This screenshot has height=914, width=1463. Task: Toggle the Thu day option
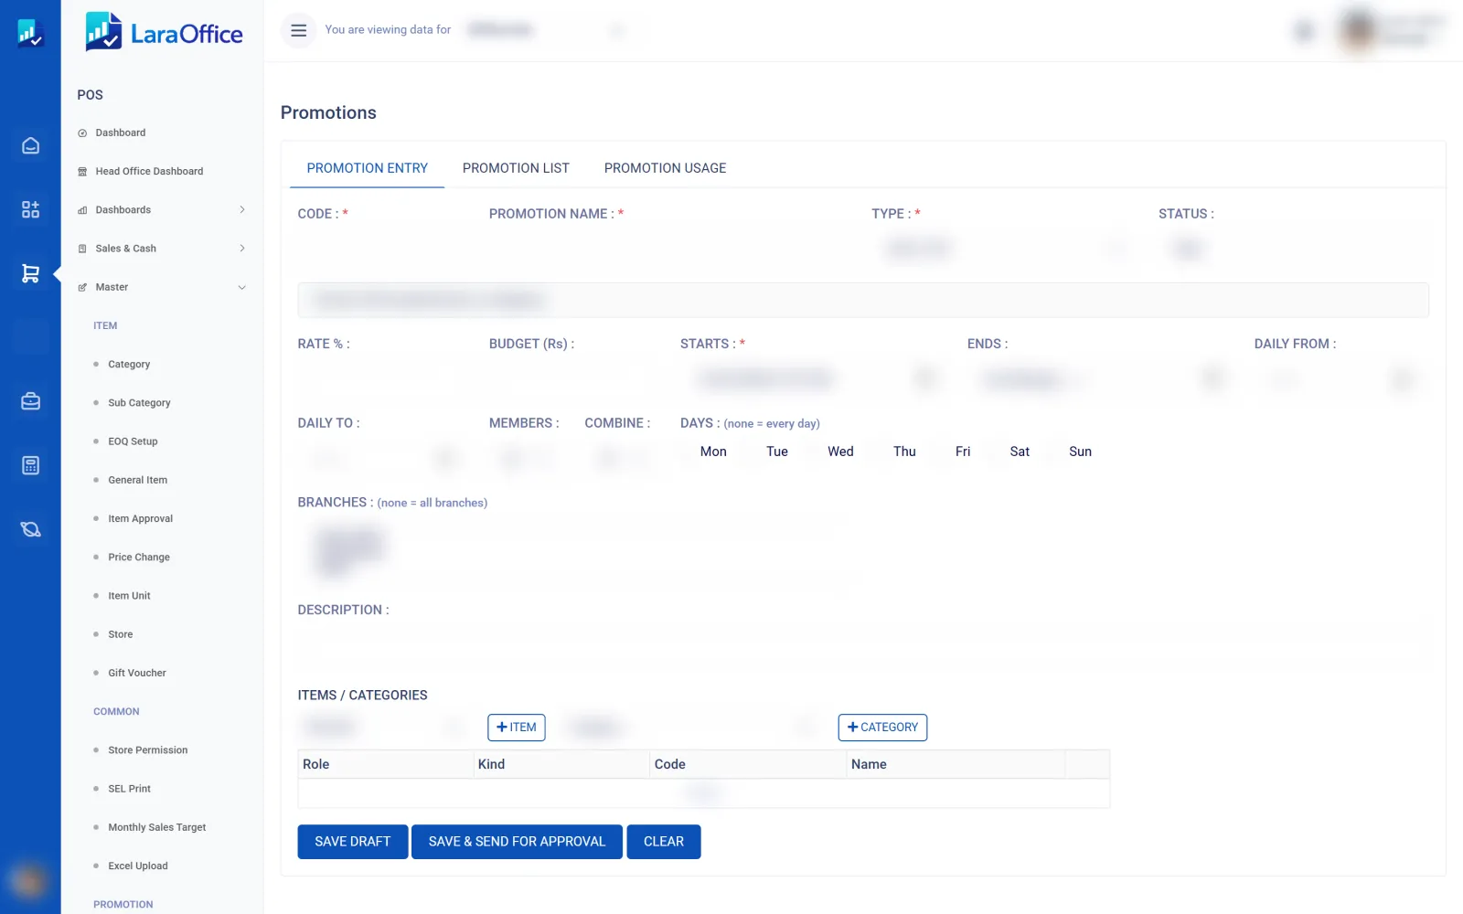[x=904, y=452]
